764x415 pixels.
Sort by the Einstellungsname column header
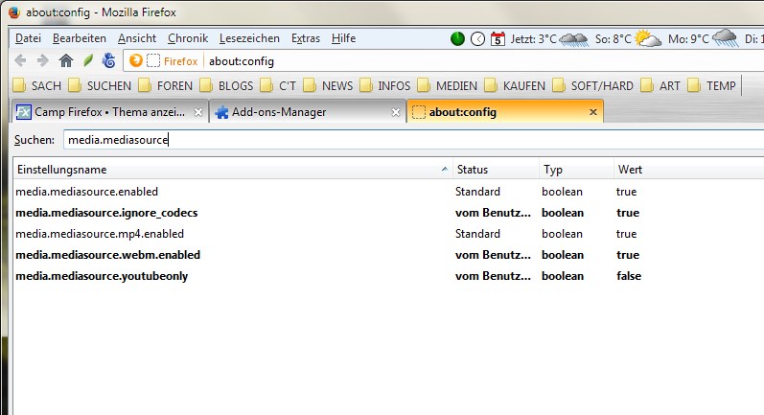232,170
